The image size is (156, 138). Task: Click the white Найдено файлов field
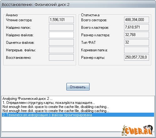[x=61, y=35]
